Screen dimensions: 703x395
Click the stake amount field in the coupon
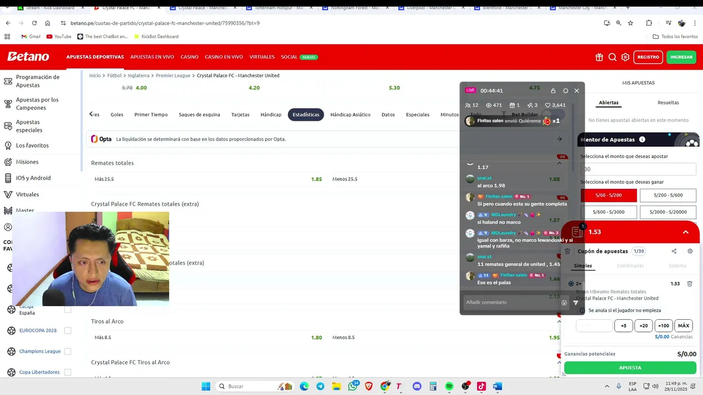coord(594,326)
